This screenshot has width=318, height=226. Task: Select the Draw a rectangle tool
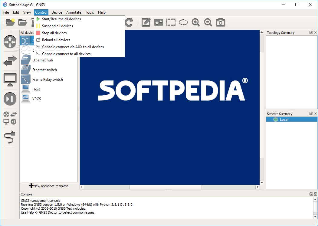pyautogui.click(x=171, y=22)
